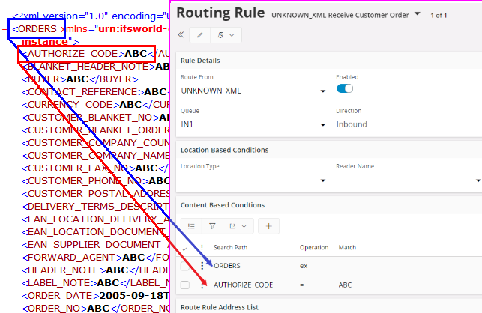Click the list view icon in the conditions toolbar

[191, 226]
